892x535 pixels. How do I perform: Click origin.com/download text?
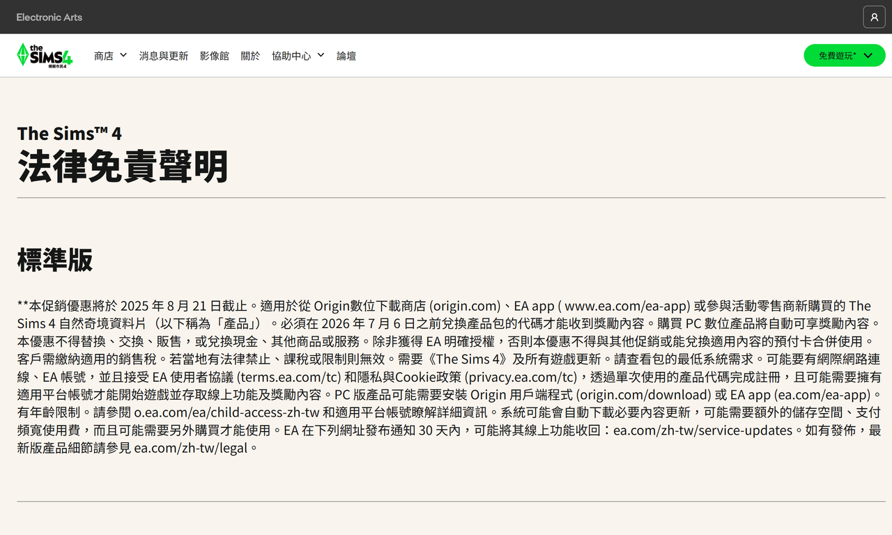point(644,395)
